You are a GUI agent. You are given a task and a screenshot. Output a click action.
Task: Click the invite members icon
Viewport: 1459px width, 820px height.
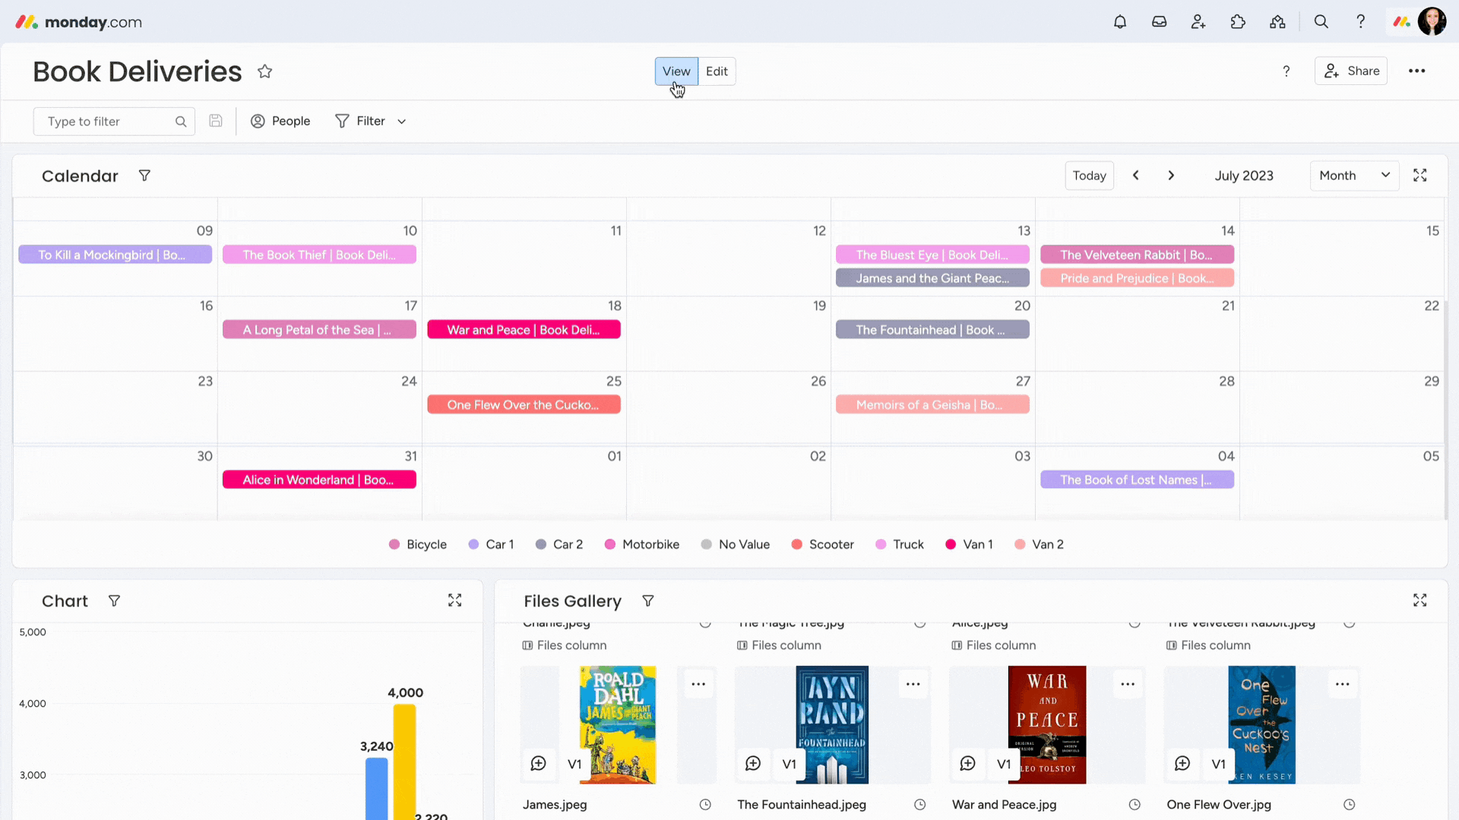(x=1198, y=22)
